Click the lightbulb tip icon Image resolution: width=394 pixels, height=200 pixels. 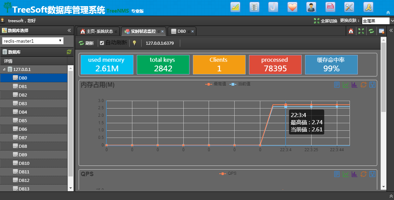tap(134, 43)
